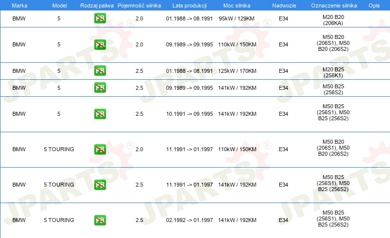390x238 pixels.
Task: Select 141kW / 192KM in the 02.1992 row
Action: pos(237,220)
